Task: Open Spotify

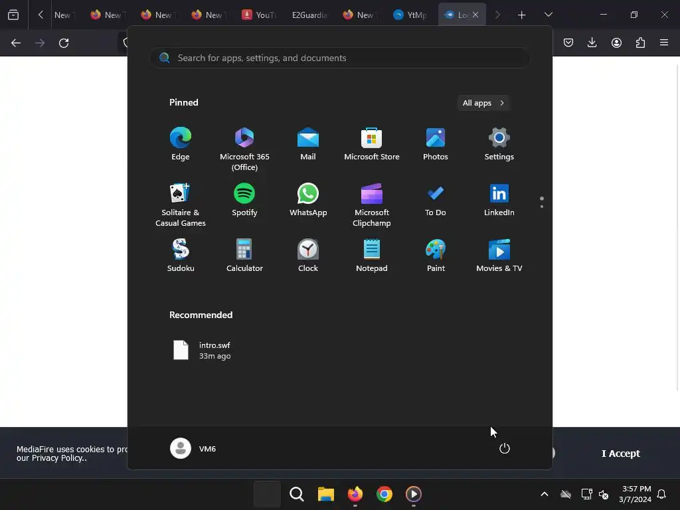Action: [x=244, y=200]
